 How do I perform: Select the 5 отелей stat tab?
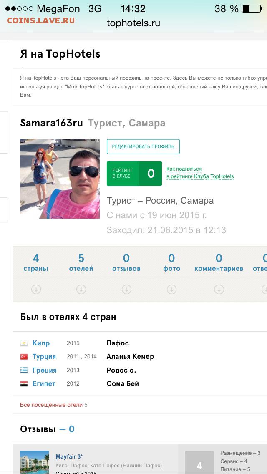tap(81, 262)
